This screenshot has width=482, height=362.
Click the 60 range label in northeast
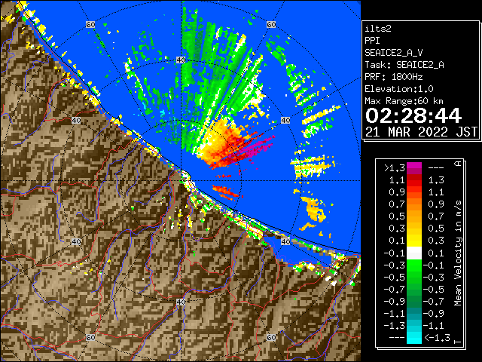(x=271, y=24)
